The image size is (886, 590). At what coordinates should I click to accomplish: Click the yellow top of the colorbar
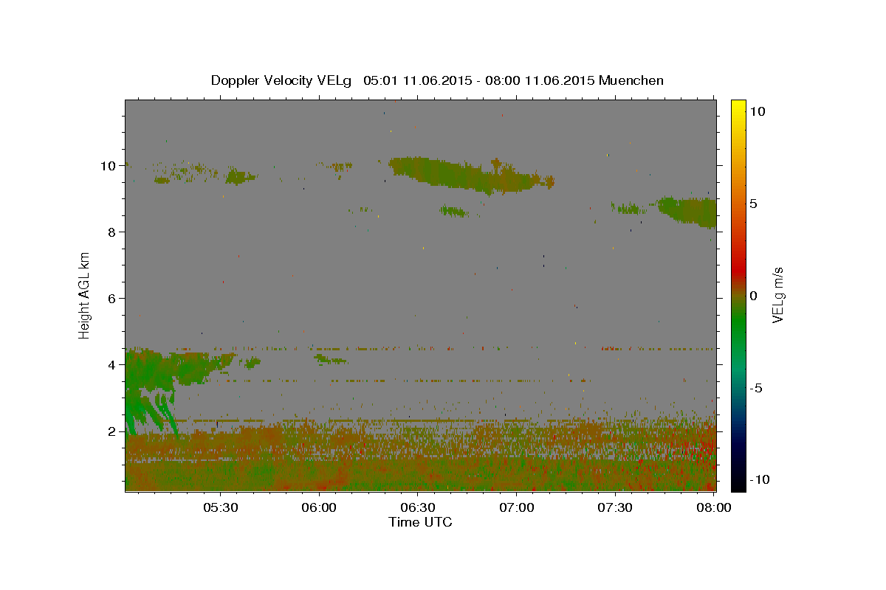coord(738,107)
